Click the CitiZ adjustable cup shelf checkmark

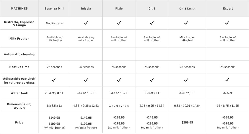pyautogui.click(x=152, y=80)
